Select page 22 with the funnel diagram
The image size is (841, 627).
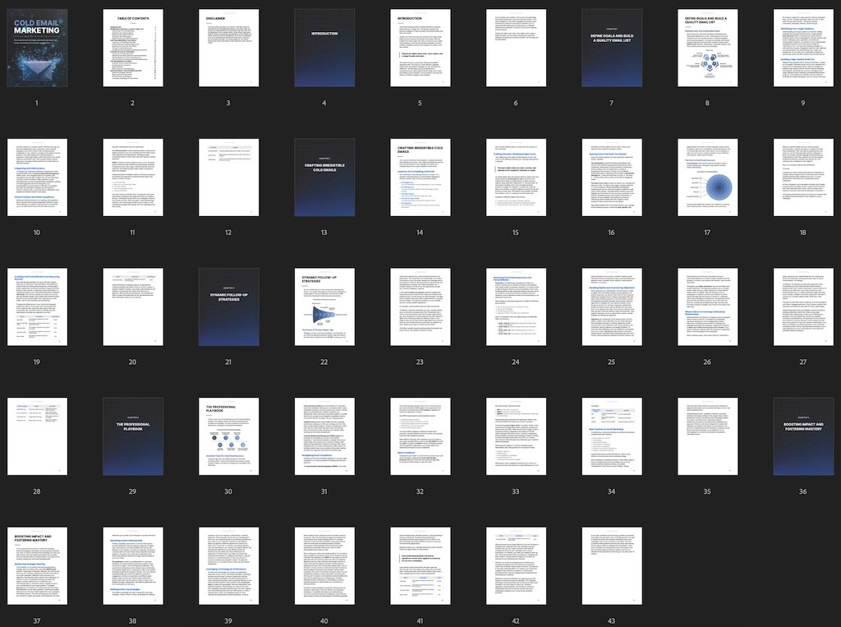pos(324,307)
